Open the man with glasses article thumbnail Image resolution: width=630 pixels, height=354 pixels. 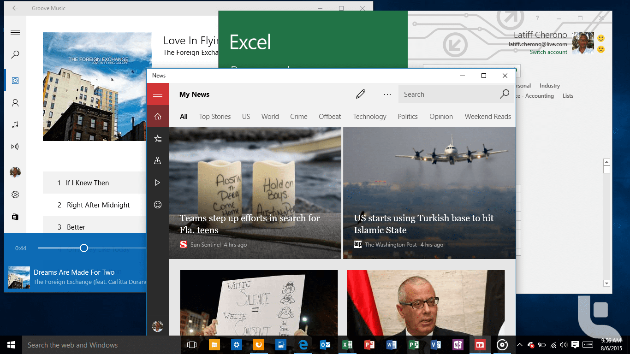(x=426, y=303)
